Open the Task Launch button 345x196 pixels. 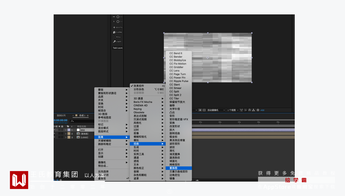(x=118, y=48)
